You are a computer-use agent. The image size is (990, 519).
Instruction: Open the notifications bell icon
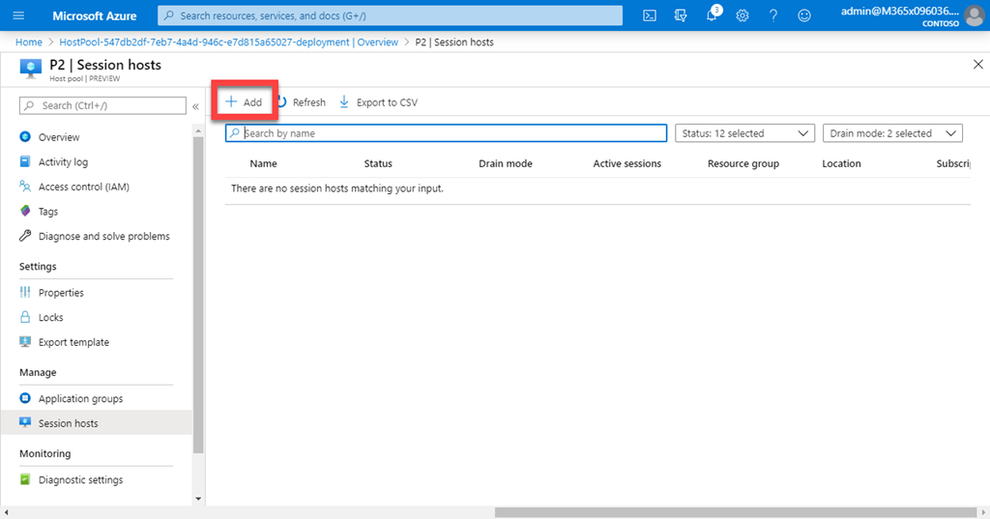coord(712,15)
